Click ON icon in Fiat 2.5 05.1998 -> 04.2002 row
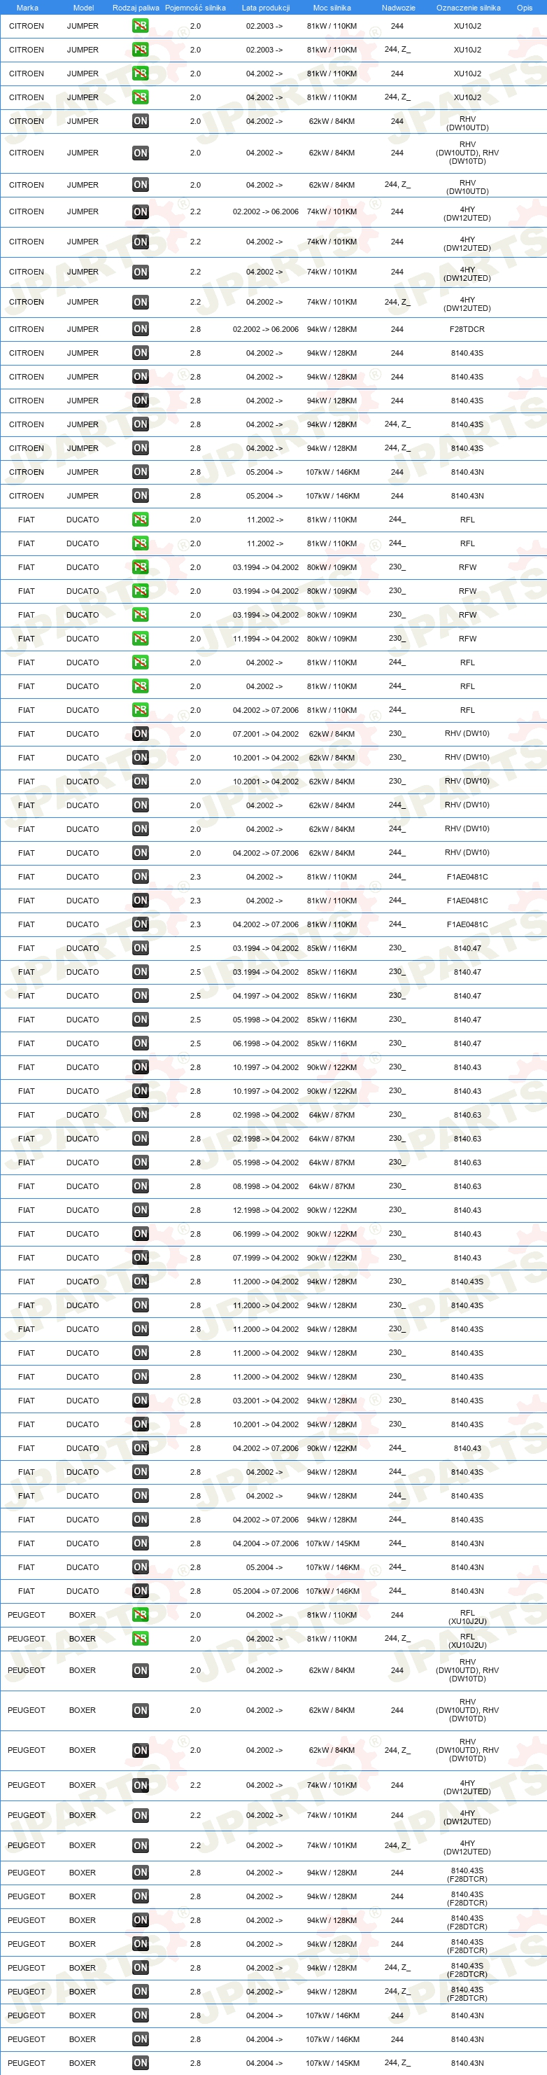Image resolution: width=547 pixels, height=2075 pixels. coord(140,1020)
